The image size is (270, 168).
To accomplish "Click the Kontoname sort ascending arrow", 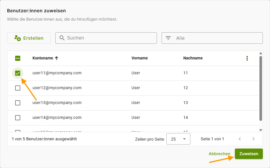I will tap(57, 58).
